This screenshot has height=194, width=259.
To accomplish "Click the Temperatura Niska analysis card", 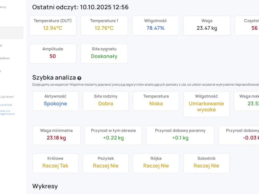I will [156, 101].
